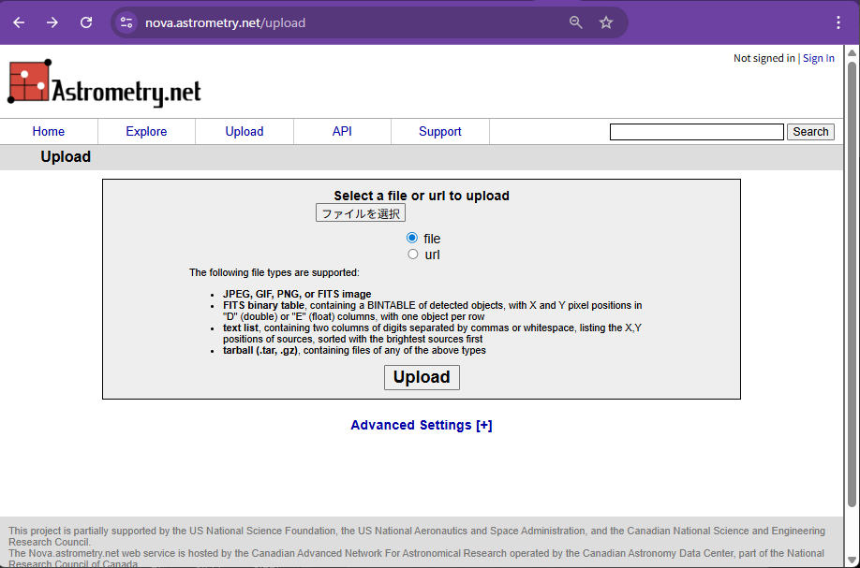Image resolution: width=860 pixels, height=568 pixels.
Task: Click the 'Not signed in' text
Action: (x=764, y=58)
